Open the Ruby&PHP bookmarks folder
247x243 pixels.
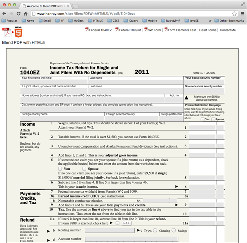coord(171,21)
